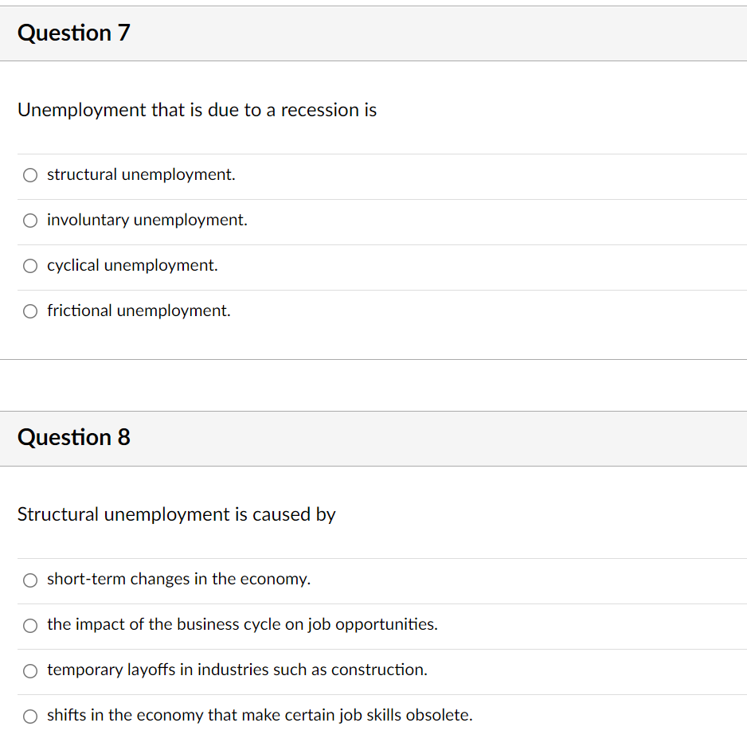Click the frictional unemployment answer text
The width and height of the screenshot is (747, 746).
tap(138, 311)
